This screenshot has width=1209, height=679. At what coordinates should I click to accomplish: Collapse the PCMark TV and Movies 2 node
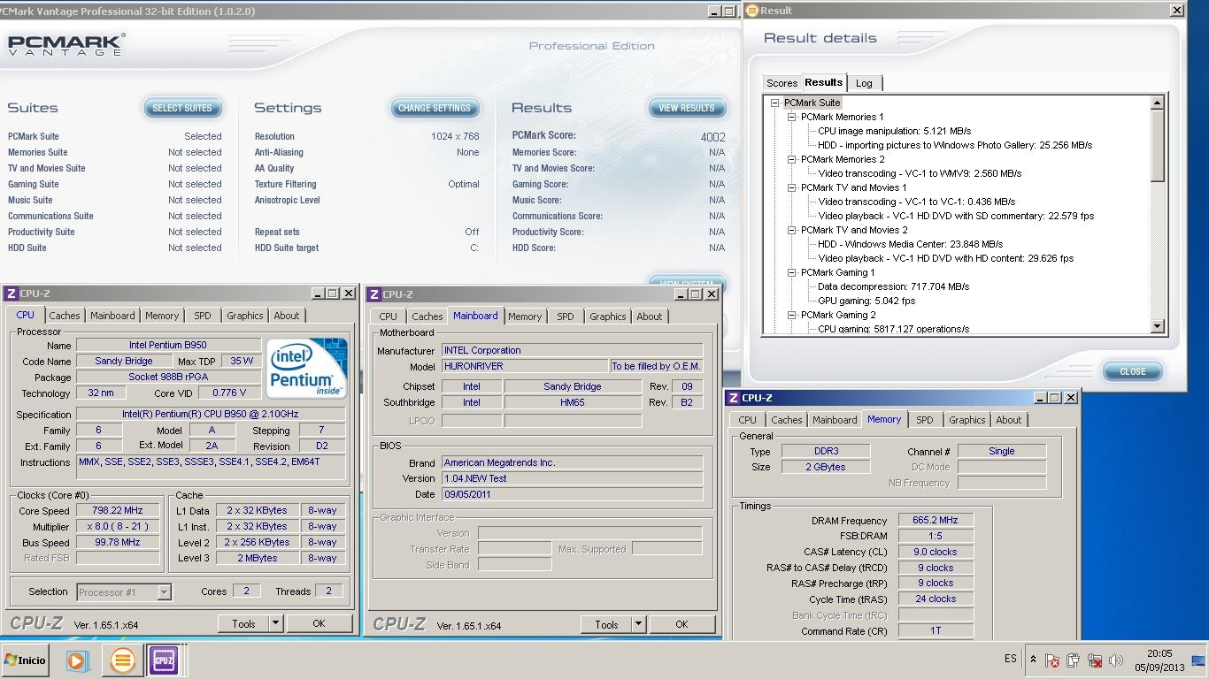pos(792,230)
